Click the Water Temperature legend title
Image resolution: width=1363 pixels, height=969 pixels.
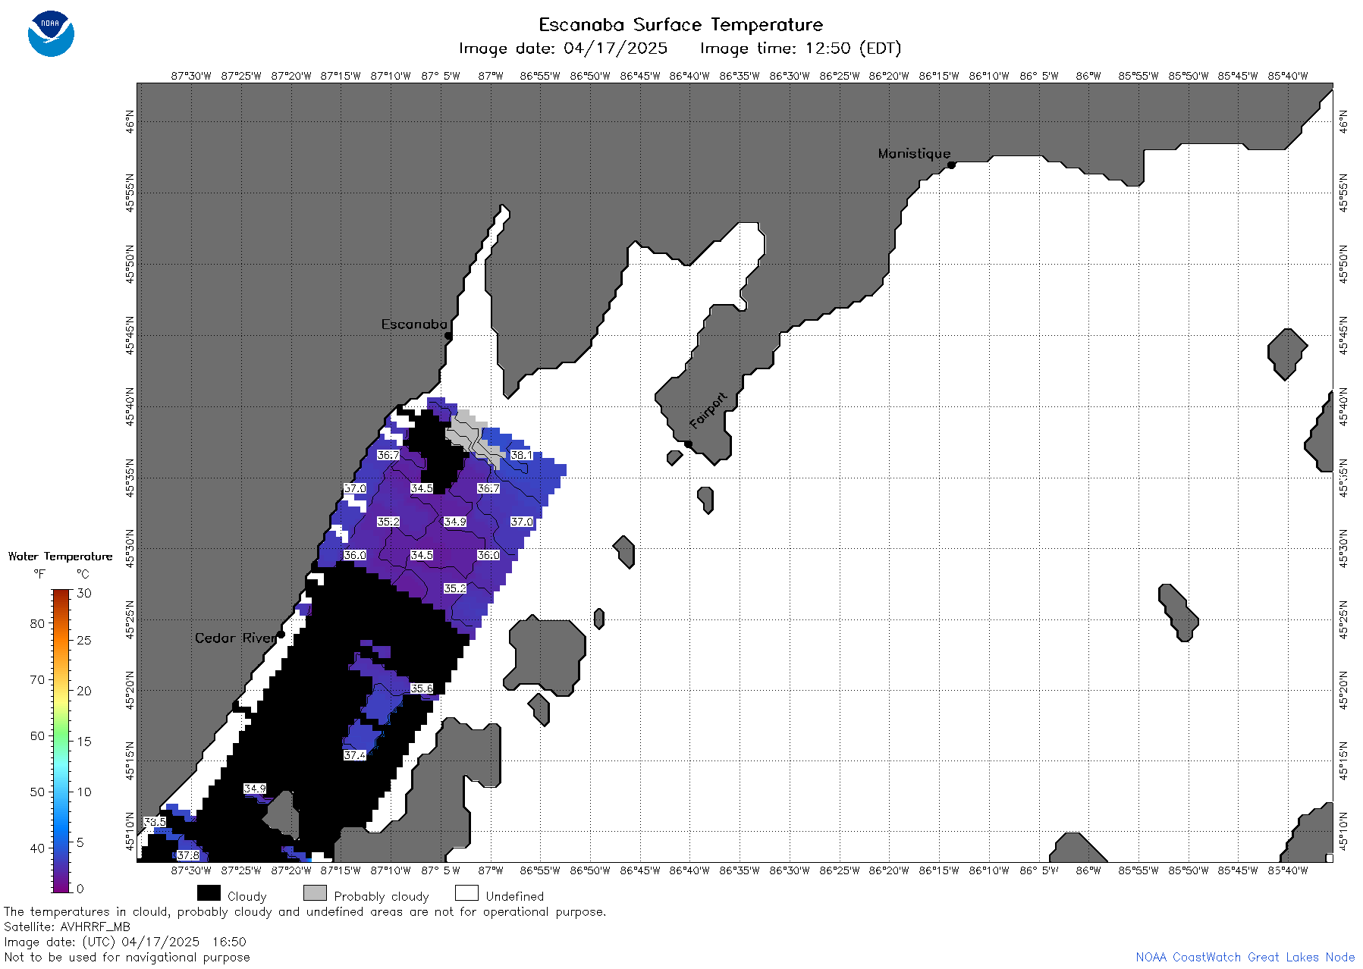pos(60,557)
